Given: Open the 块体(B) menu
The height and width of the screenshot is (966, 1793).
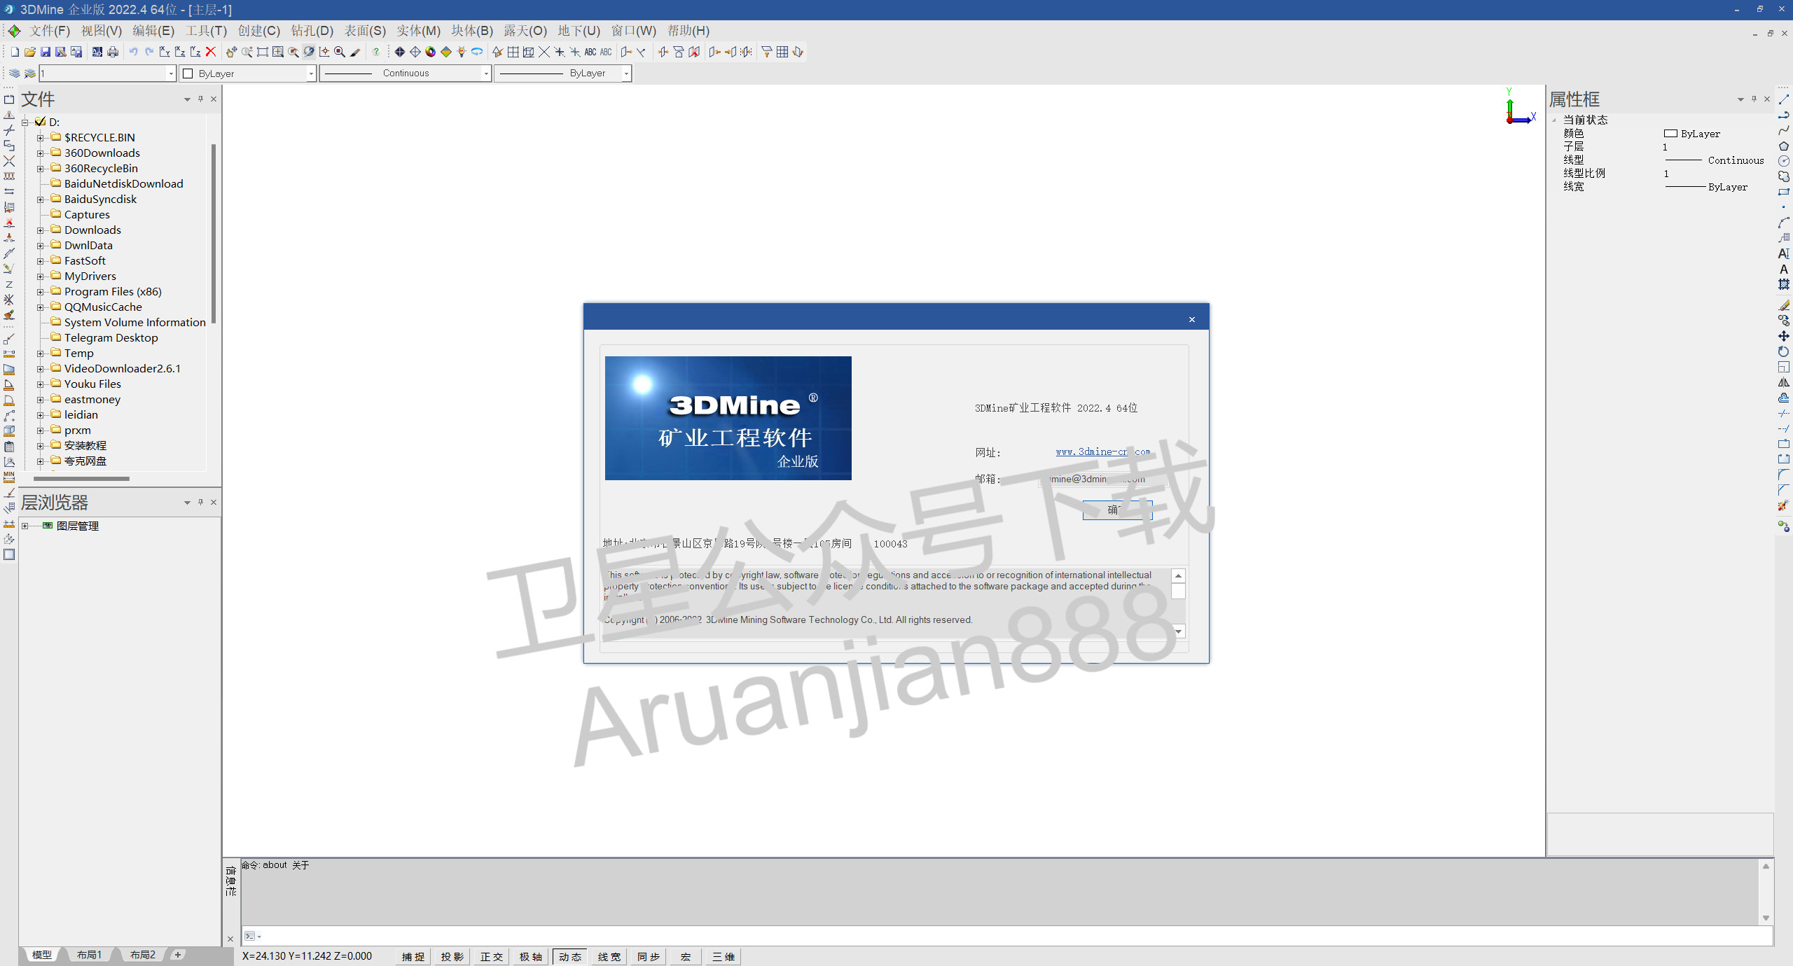Looking at the screenshot, I should (x=472, y=31).
